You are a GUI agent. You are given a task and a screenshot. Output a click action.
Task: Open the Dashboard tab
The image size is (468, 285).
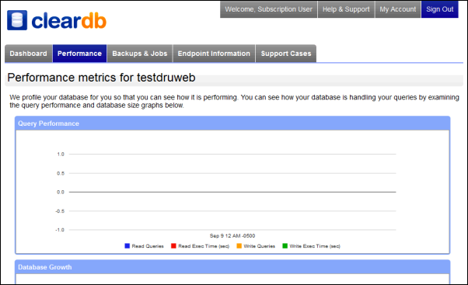click(28, 54)
